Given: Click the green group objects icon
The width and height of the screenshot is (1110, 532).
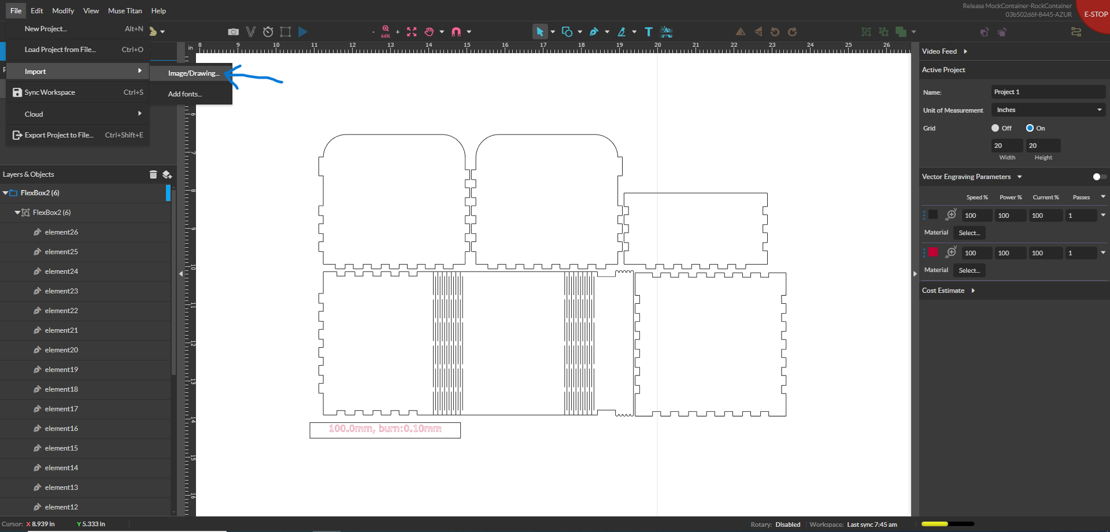Looking at the screenshot, I should coord(866,32).
